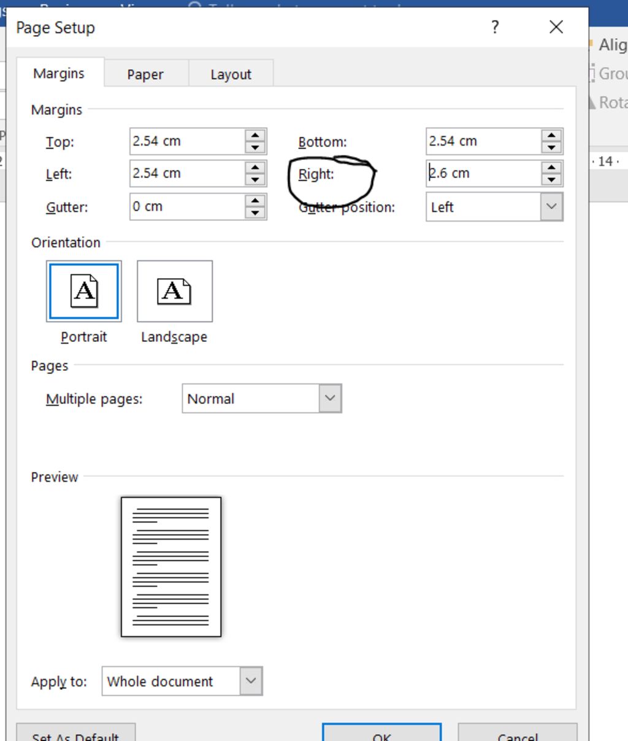Decrease the Right margin value
This screenshot has width=628, height=741.
click(x=552, y=180)
